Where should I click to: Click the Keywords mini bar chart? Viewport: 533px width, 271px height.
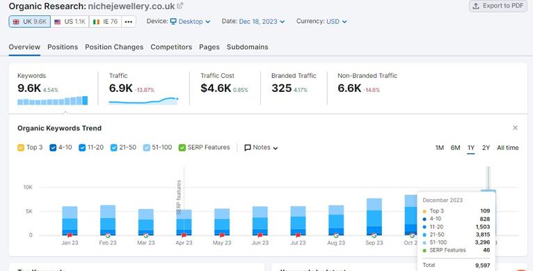coord(52,100)
